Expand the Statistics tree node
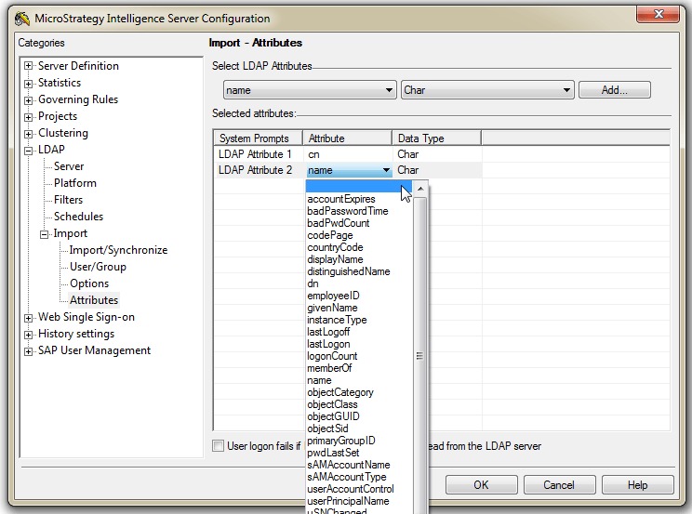This screenshot has height=514, width=692. tap(28, 83)
